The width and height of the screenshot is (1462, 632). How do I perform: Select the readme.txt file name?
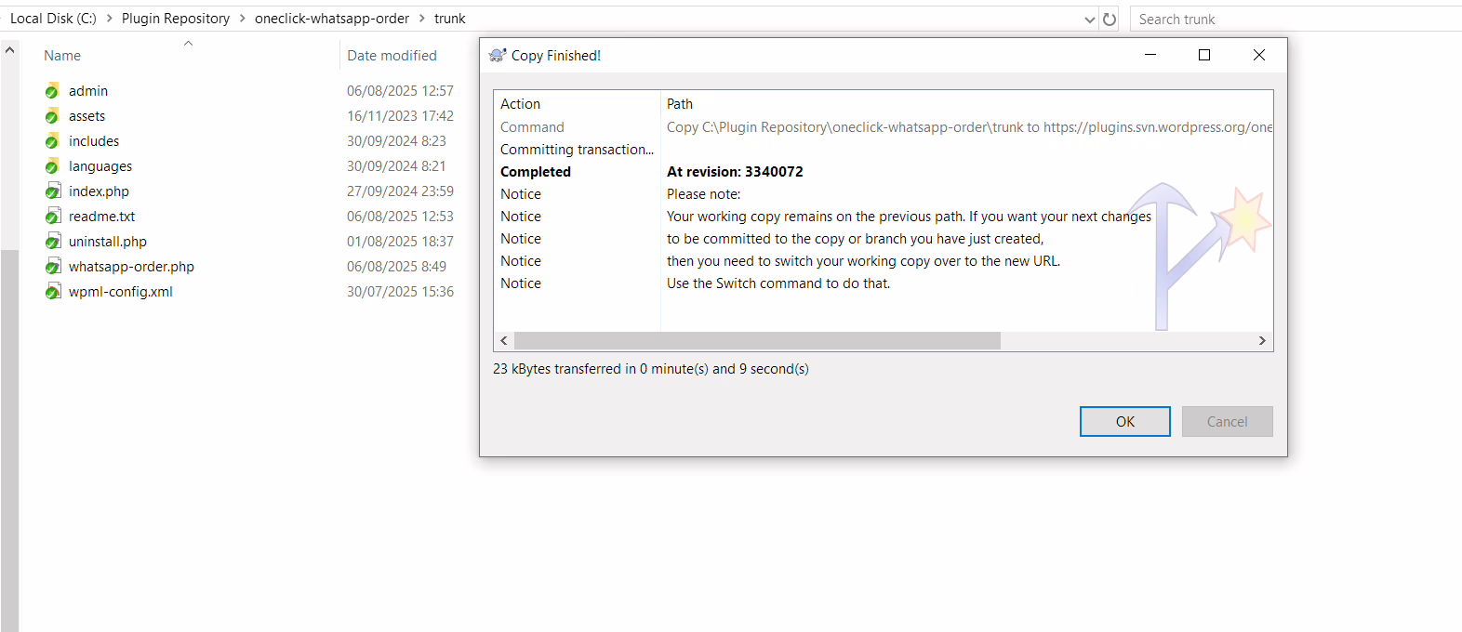click(102, 217)
